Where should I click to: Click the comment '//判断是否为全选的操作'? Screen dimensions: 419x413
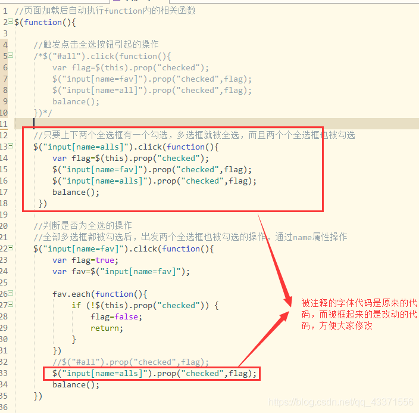(83, 226)
